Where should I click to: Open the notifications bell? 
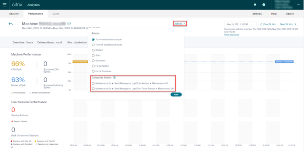255,4
